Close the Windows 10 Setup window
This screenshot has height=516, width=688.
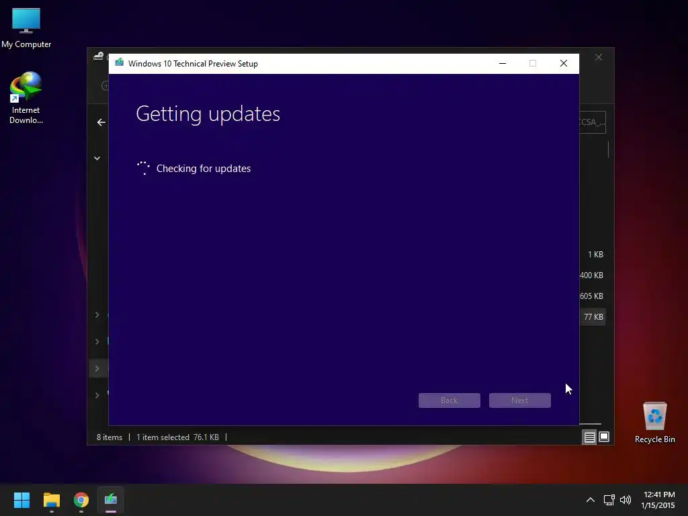point(564,64)
